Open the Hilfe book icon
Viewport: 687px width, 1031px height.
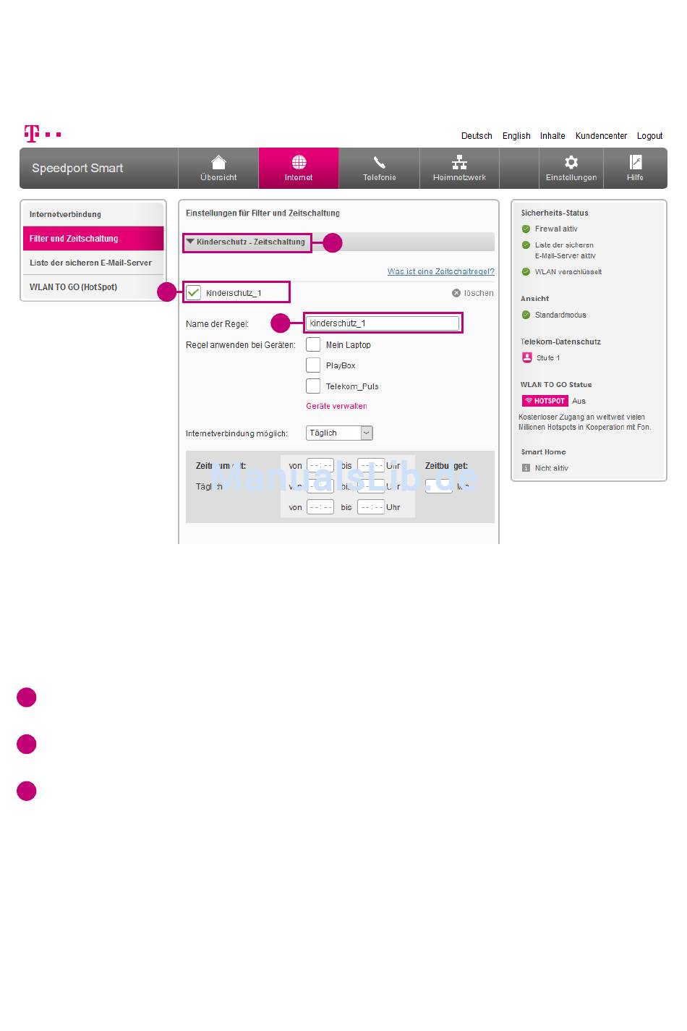[x=635, y=162]
